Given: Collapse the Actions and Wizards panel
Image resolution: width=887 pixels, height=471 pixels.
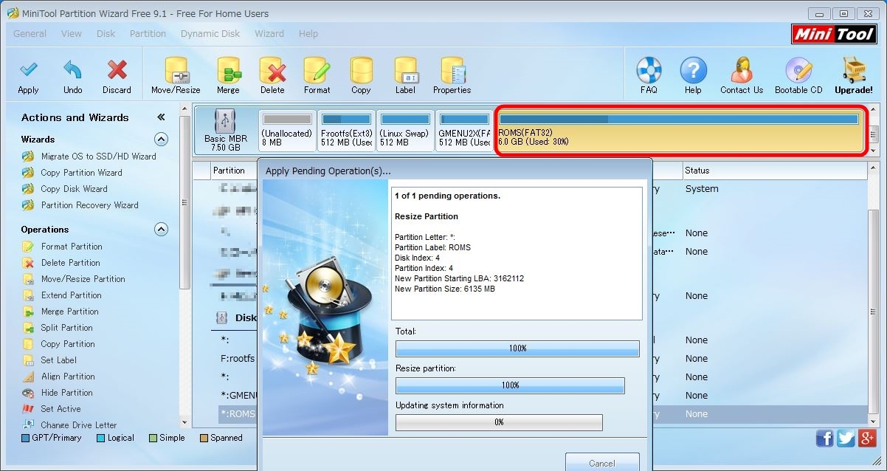Looking at the screenshot, I should 161,117.
